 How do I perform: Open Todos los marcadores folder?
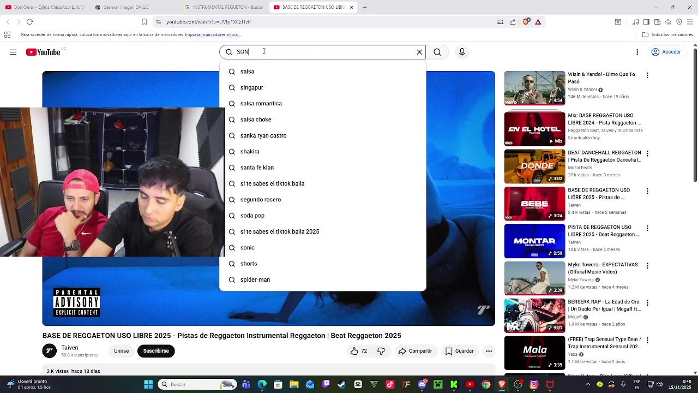coord(667,34)
